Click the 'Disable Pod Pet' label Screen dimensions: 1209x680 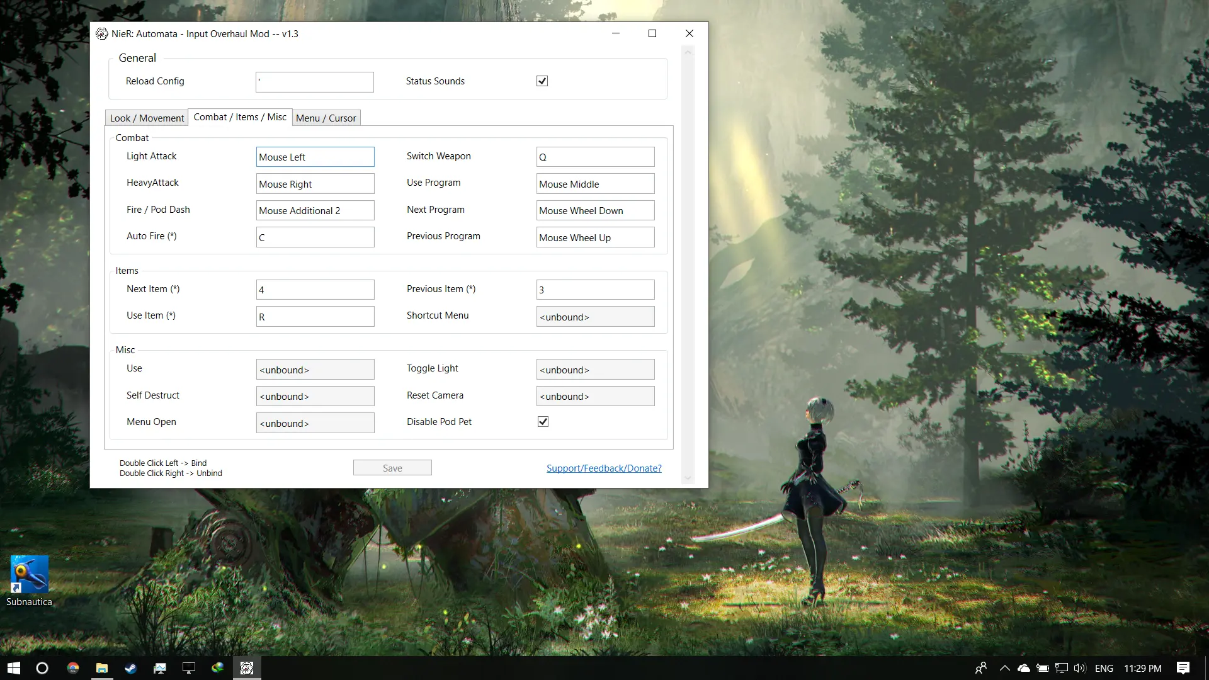439,422
